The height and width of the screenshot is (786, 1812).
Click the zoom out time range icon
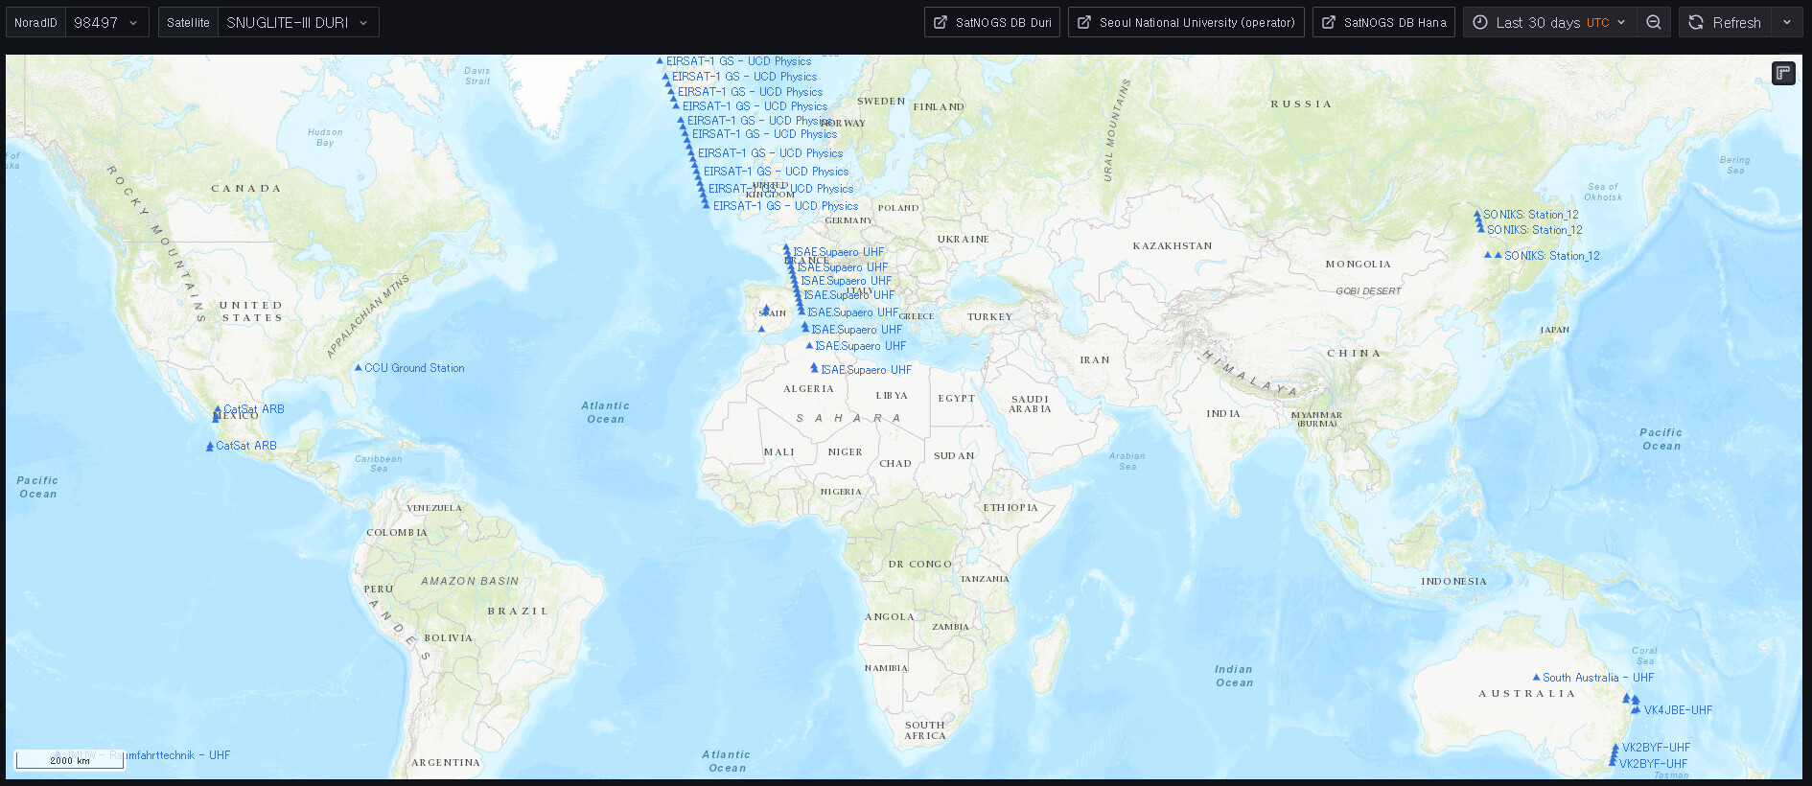tap(1654, 22)
